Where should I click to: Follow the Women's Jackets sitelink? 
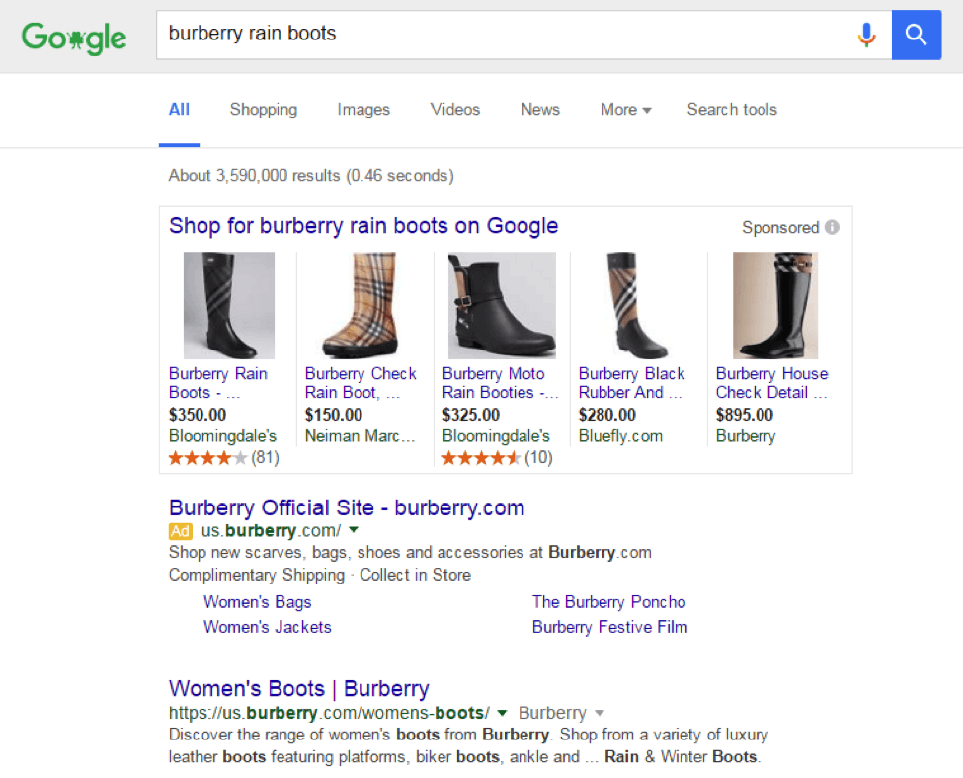pos(267,627)
